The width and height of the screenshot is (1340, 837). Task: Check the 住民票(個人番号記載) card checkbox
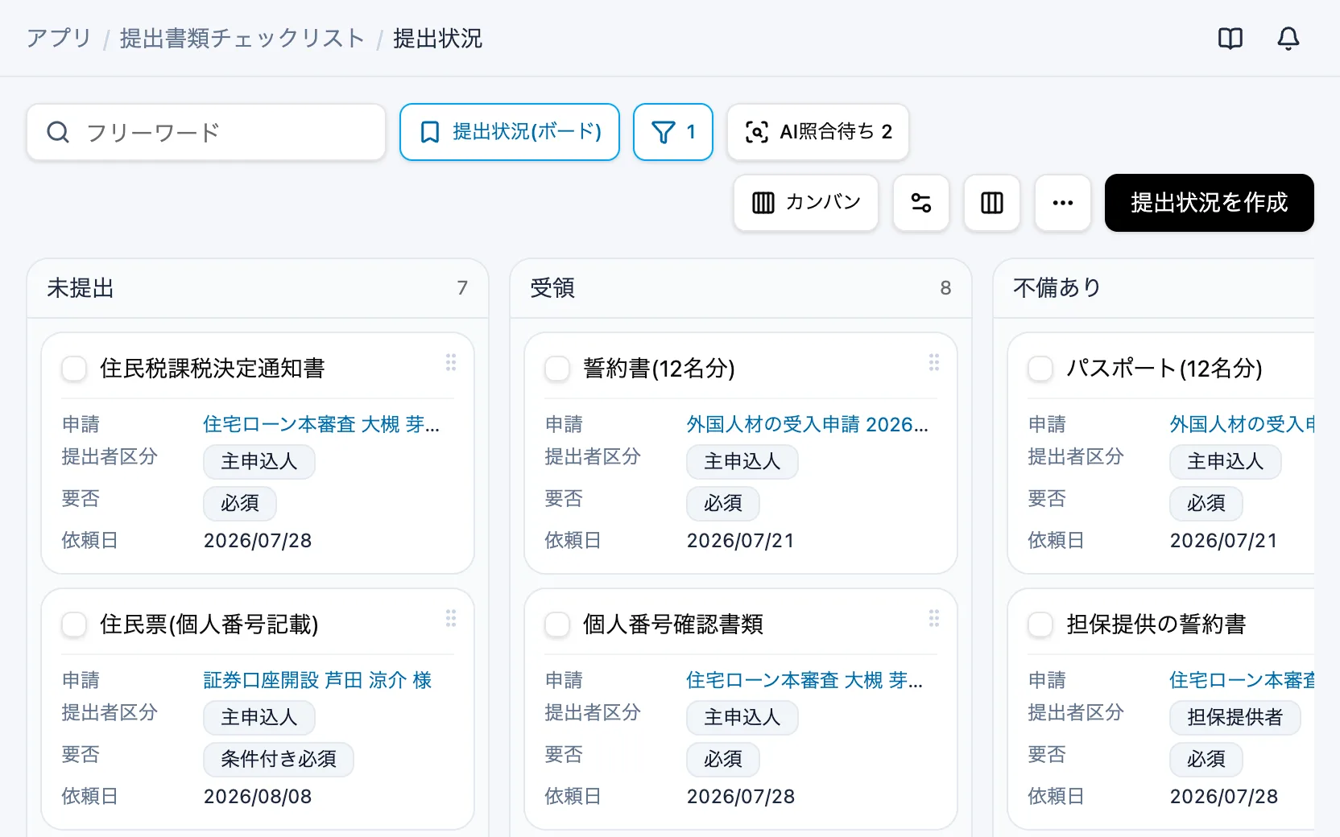[x=74, y=625]
